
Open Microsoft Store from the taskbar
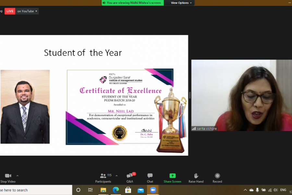coord(128,190)
